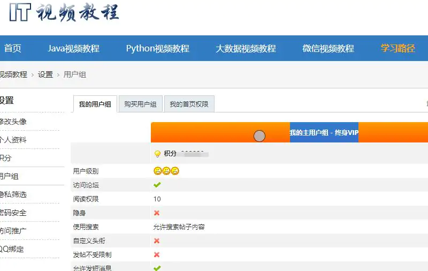Click the 阅读权限 value 10
Viewport: 428px width, 271px height.
tap(157, 199)
